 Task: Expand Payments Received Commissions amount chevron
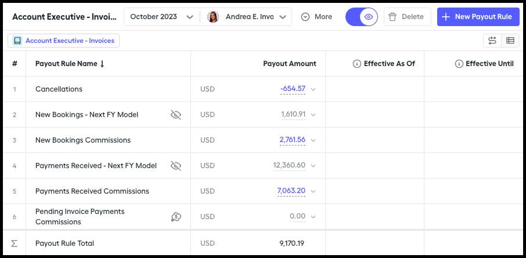point(314,191)
